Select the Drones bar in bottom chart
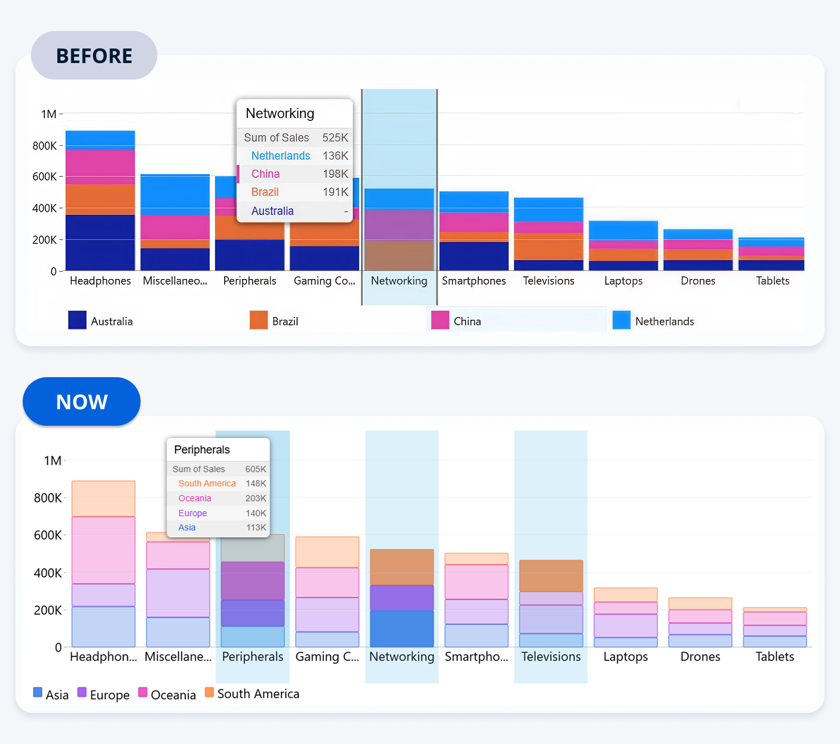Screen dimensions: 840x744 (x=700, y=623)
